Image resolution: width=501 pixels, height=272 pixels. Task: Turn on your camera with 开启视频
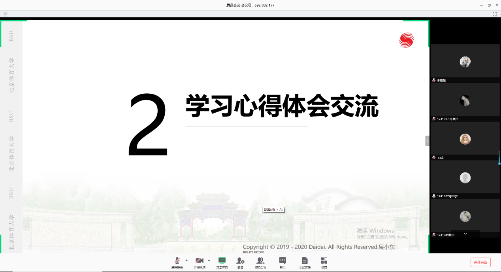point(199,262)
